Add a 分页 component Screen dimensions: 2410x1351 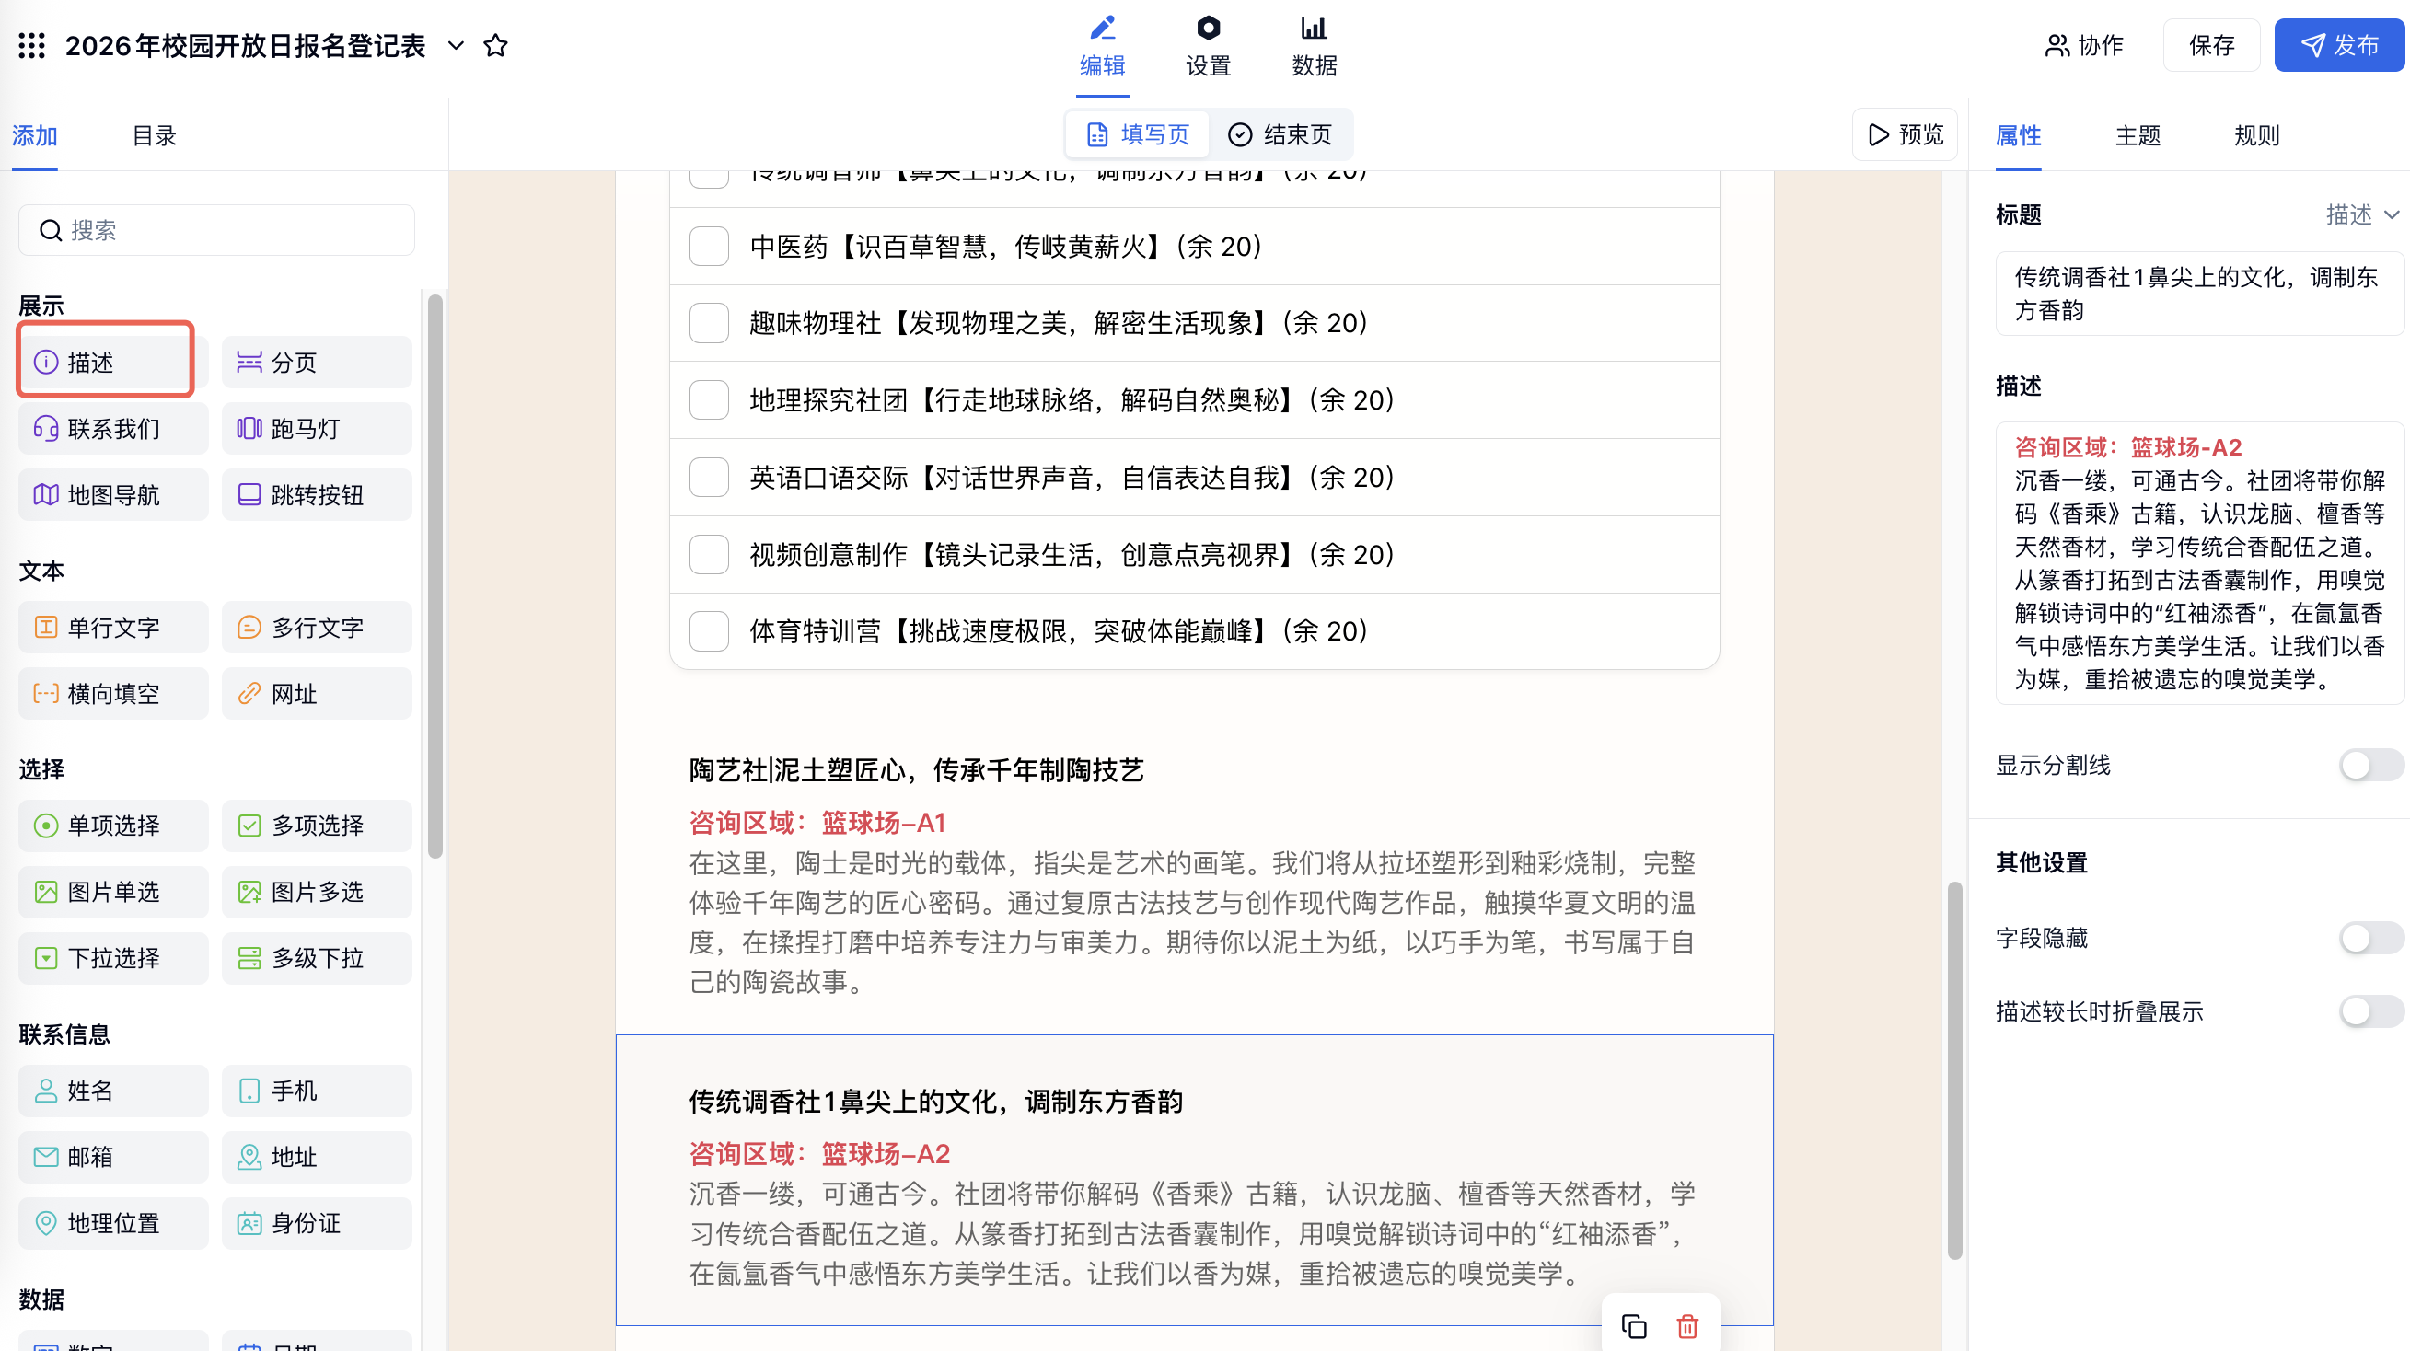pos(317,362)
